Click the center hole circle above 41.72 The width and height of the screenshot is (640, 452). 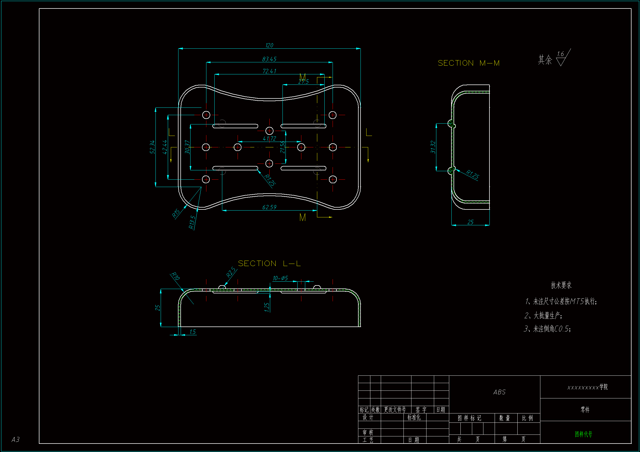point(269,131)
